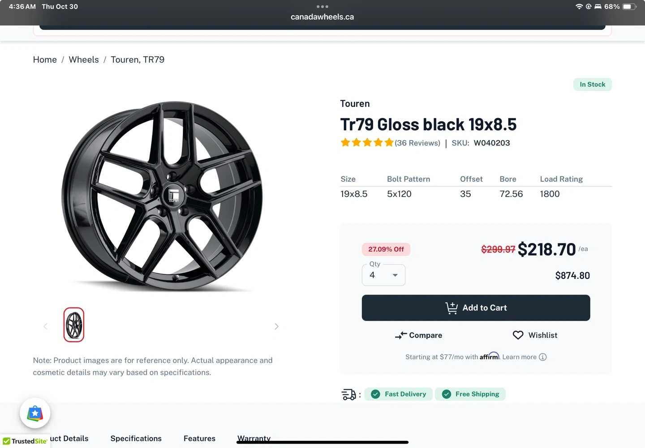The height and width of the screenshot is (448, 645).
Task: Show previous product image with left arrow
Action: [x=45, y=326]
